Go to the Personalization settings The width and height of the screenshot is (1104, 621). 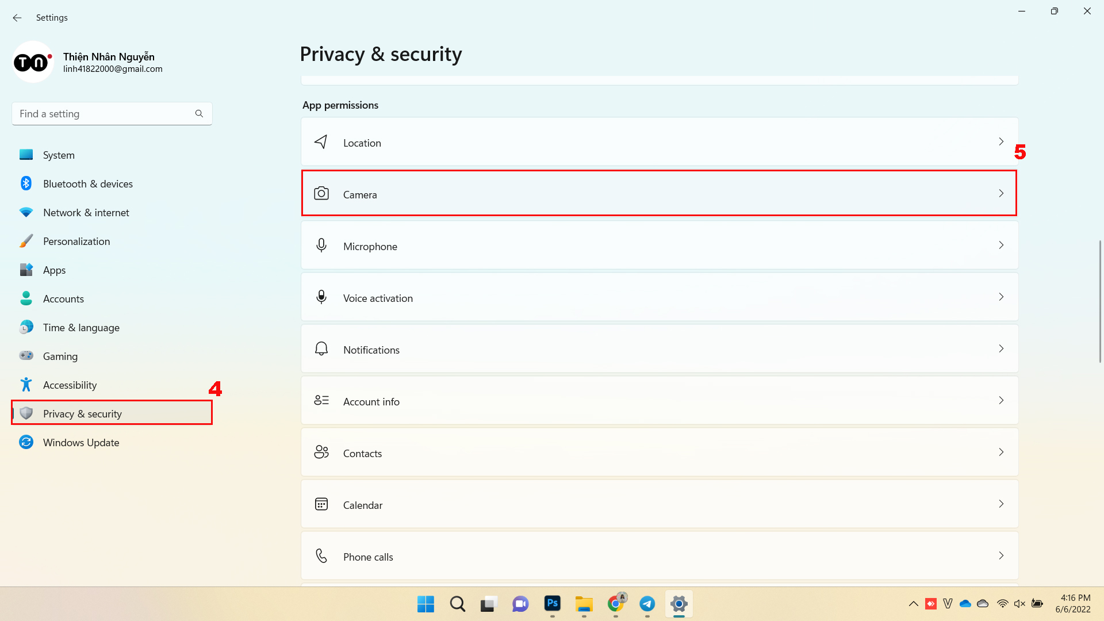tap(76, 241)
